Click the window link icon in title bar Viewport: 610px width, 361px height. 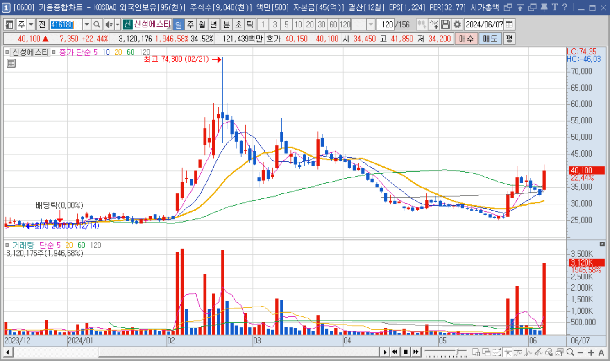(508, 7)
